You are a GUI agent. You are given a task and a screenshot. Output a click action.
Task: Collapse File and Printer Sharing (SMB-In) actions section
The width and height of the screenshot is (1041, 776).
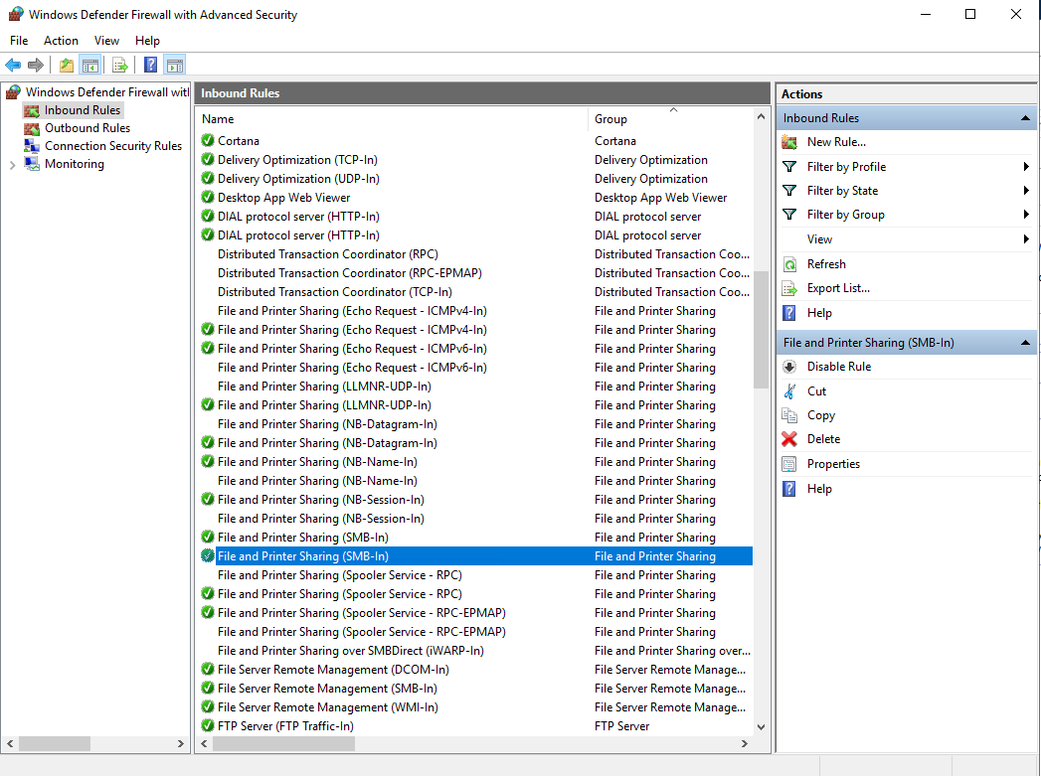coord(1025,342)
